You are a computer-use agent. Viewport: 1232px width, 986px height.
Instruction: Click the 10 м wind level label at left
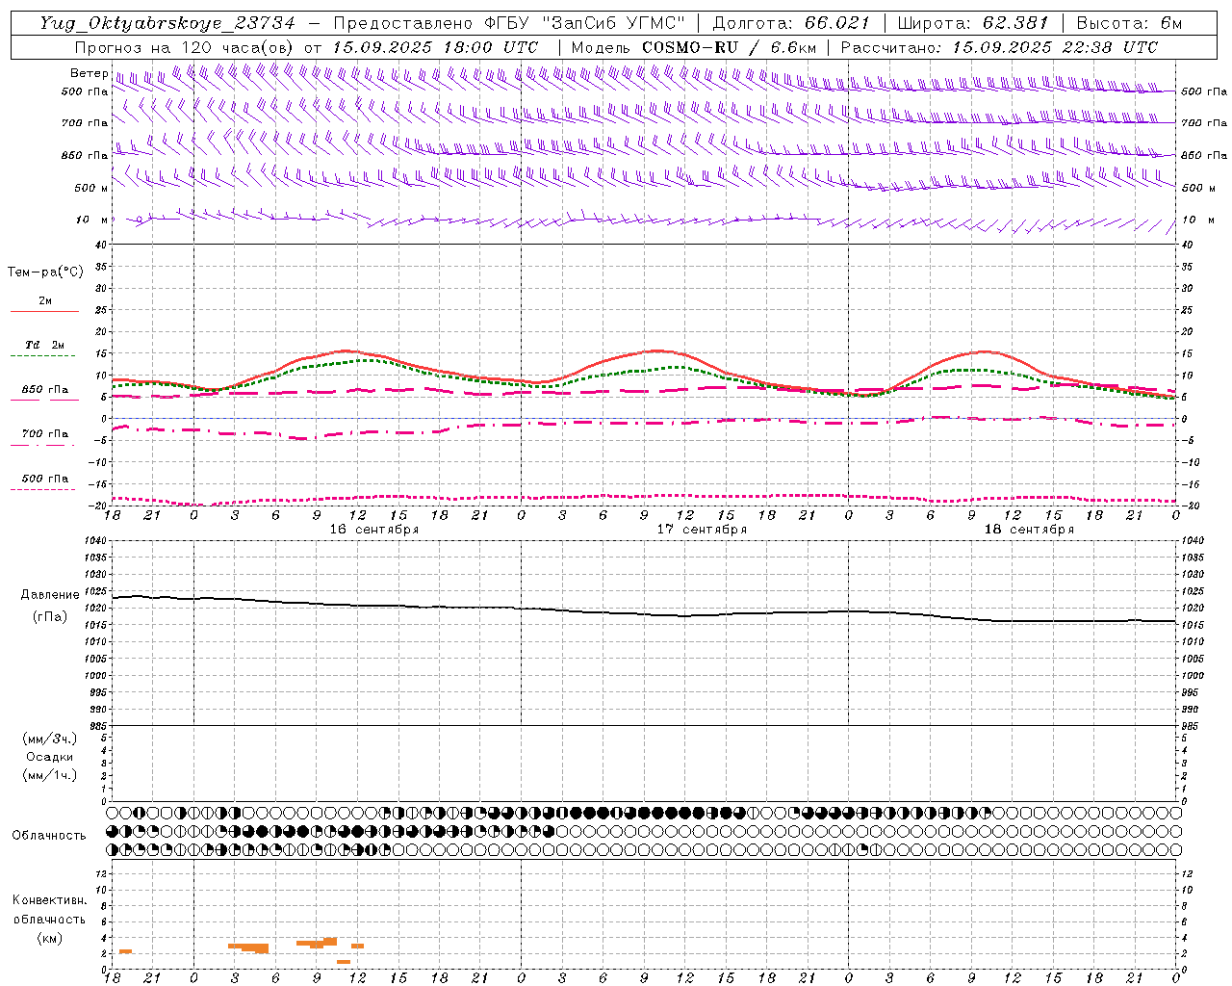click(91, 220)
